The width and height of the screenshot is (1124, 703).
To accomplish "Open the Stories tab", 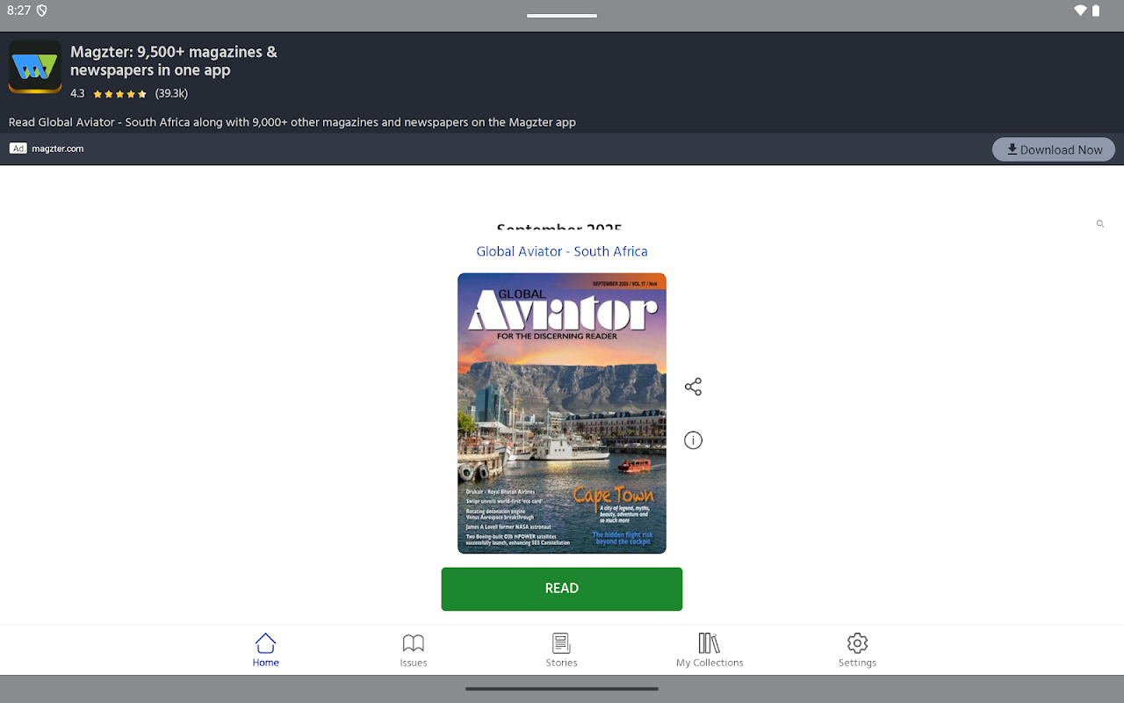I will [561, 650].
